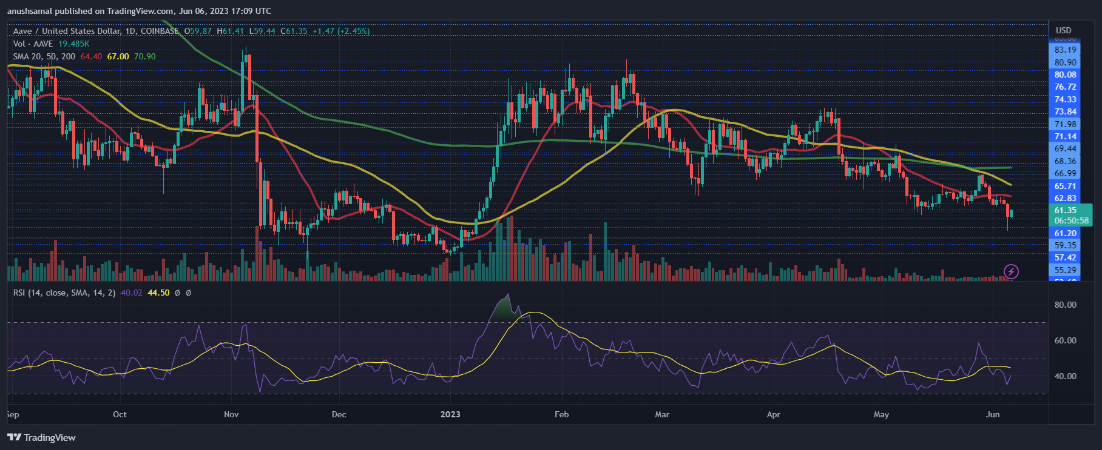Click the Jun label on the time axis
The image size is (1102, 450).
(993, 414)
